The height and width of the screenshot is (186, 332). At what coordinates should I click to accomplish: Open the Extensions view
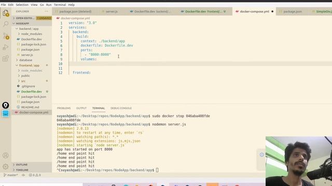[6, 58]
